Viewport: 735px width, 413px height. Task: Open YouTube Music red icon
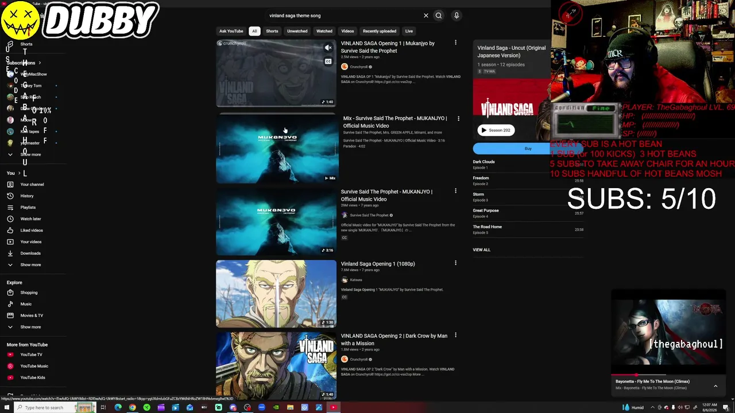pyautogui.click(x=10, y=366)
